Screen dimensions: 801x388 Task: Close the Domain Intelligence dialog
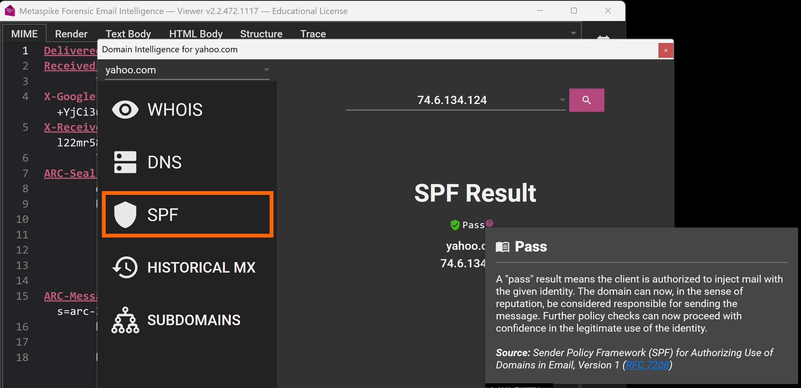click(x=665, y=50)
